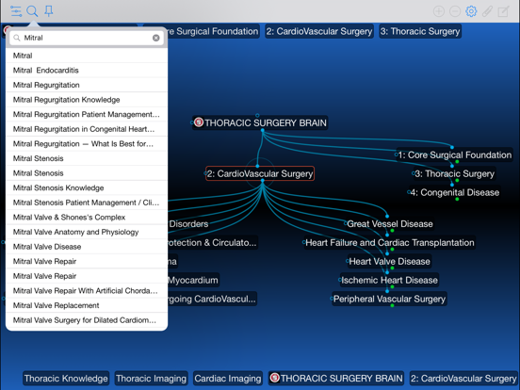Click the paperclip attachment icon

(487, 11)
